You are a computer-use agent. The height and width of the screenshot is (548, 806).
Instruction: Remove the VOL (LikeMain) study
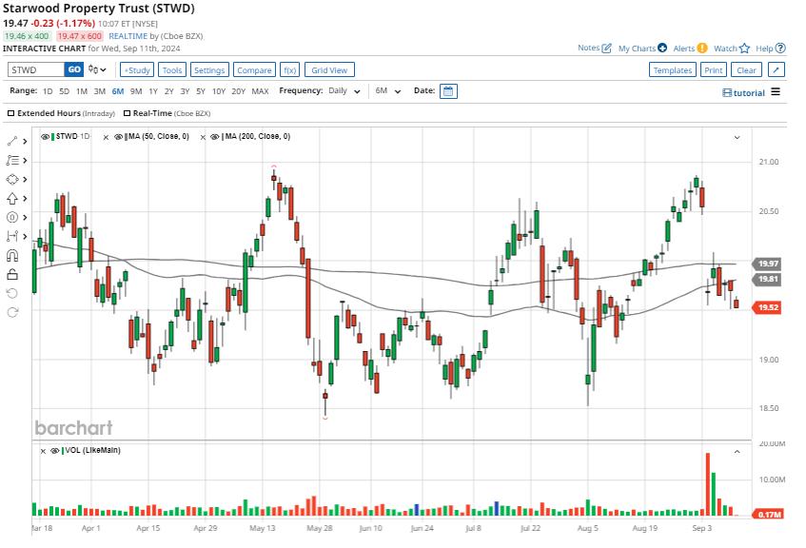pyautogui.click(x=43, y=451)
